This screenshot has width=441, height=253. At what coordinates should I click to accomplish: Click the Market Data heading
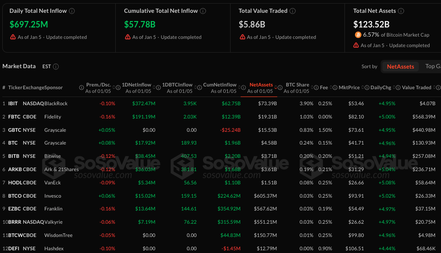pyautogui.click(x=19, y=66)
